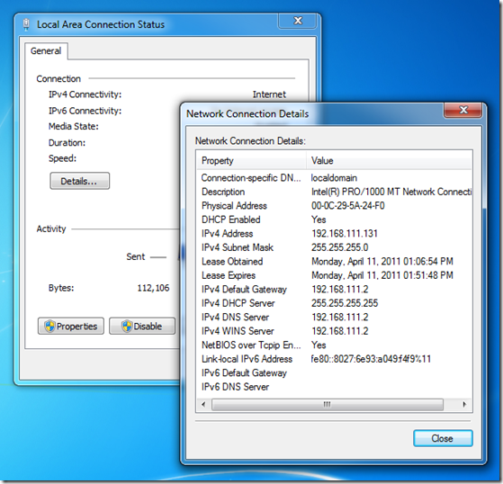The width and height of the screenshot is (503, 484).
Task: Select the IPv4 Address row
Action: click(x=334, y=234)
